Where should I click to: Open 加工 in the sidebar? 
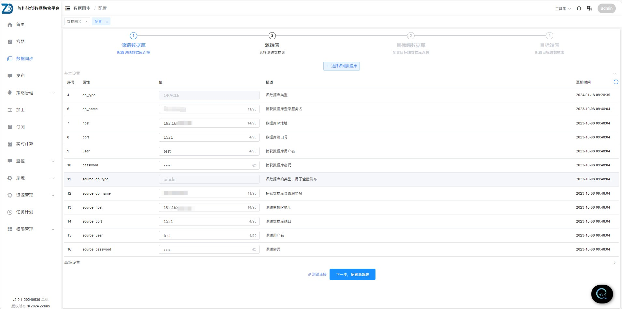21,110
